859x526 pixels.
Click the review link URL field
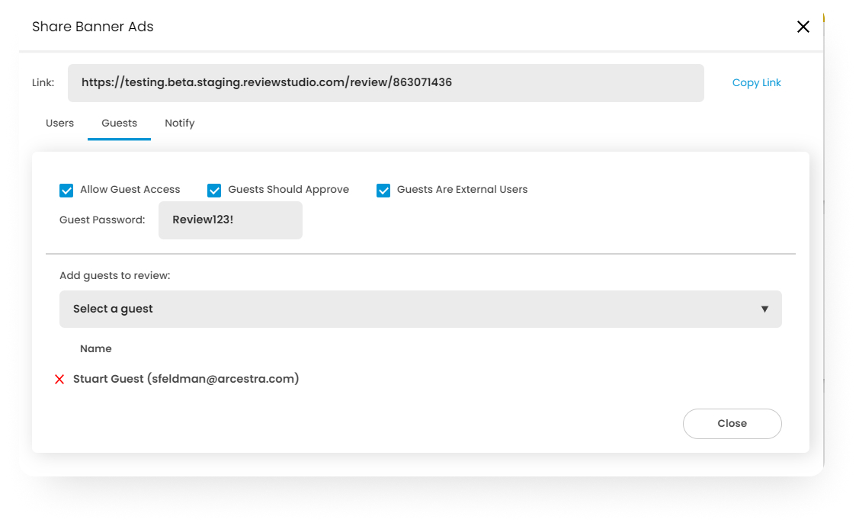coord(386,82)
